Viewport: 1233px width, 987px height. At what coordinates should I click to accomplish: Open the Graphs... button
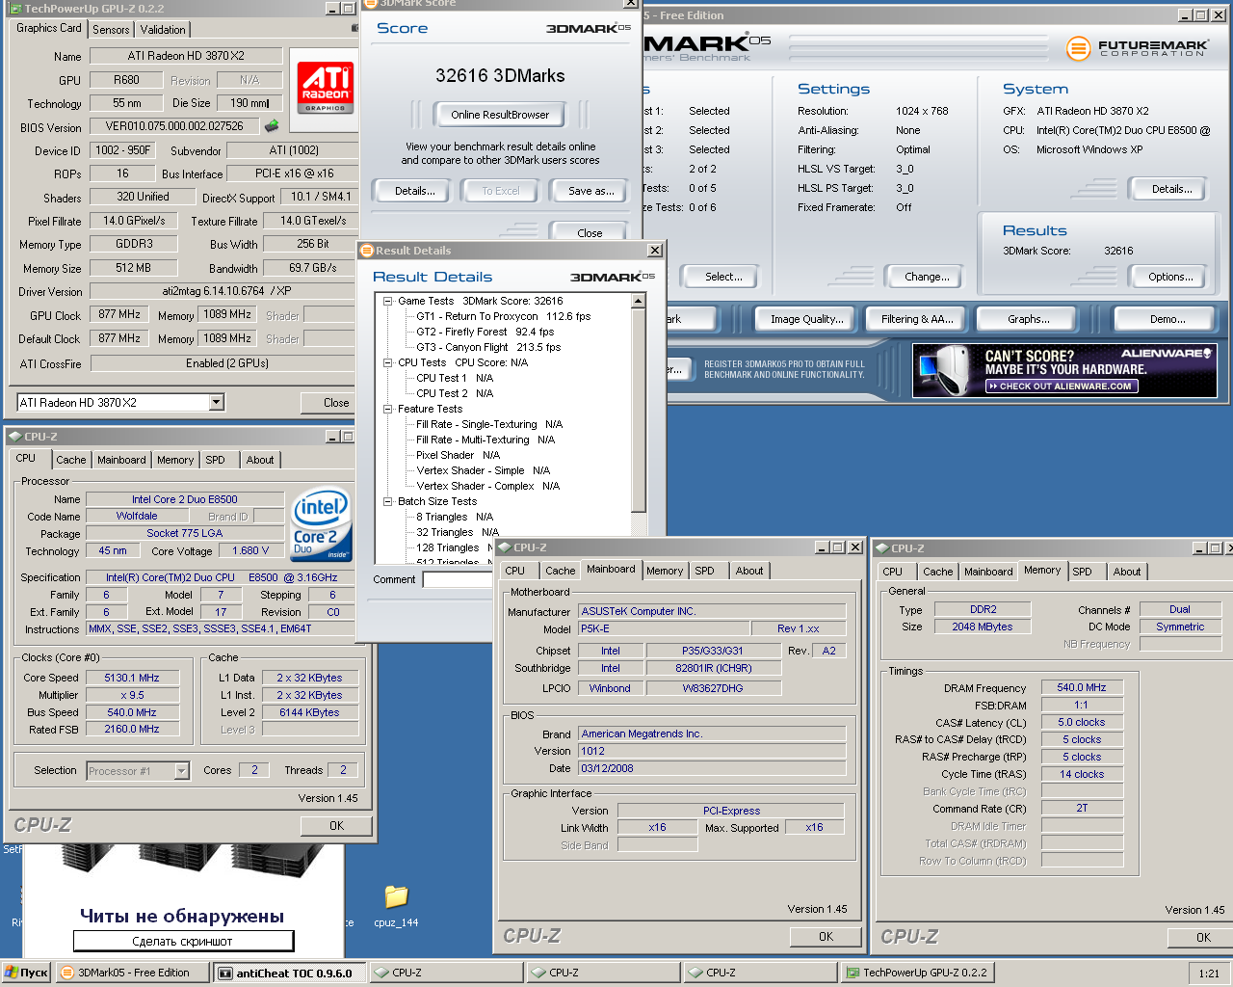click(x=1029, y=319)
